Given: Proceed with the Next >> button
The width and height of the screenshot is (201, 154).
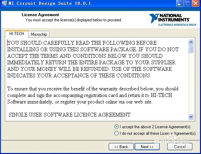Looking at the screenshot, I should [147, 147].
